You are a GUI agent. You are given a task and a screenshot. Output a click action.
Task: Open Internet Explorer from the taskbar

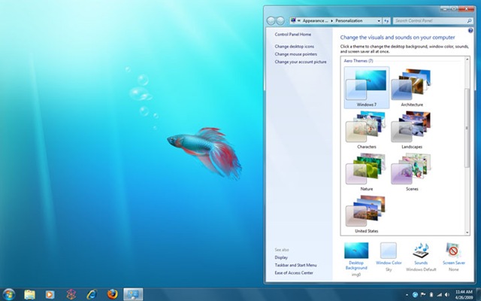(92, 294)
